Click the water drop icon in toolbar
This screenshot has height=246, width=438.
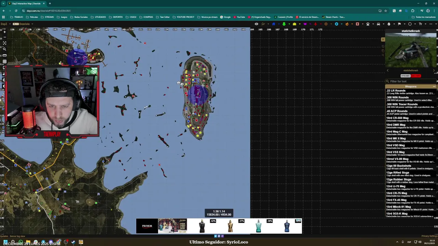(x=389, y=24)
